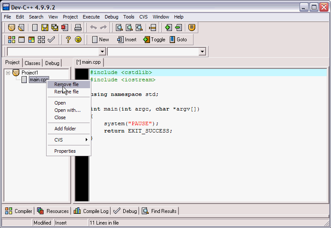
Task: Click the Remove from Project green minus icon
Action: point(178,28)
